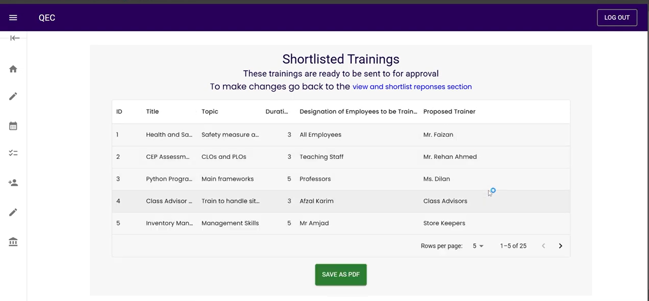Select the Python Programming training row
Screen dimensions: 649x301
169,179
